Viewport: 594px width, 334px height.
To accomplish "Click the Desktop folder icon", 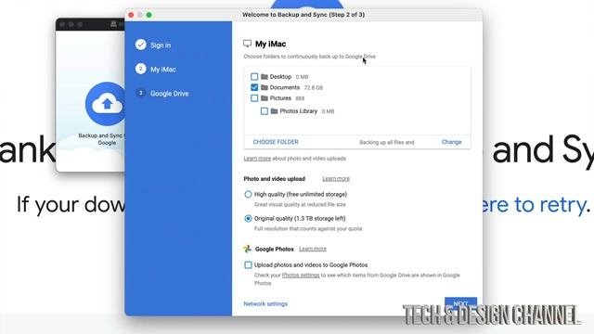I will [265, 76].
